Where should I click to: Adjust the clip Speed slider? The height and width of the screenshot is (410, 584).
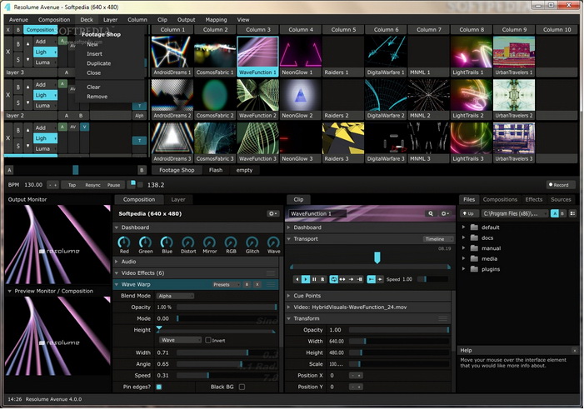click(x=432, y=279)
